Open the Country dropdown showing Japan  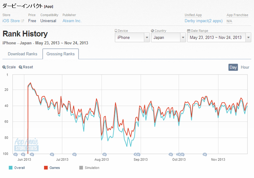(168, 37)
